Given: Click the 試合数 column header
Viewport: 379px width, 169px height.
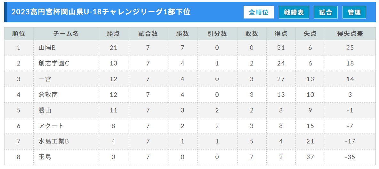Looking at the screenshot, I should click(148, 34).
